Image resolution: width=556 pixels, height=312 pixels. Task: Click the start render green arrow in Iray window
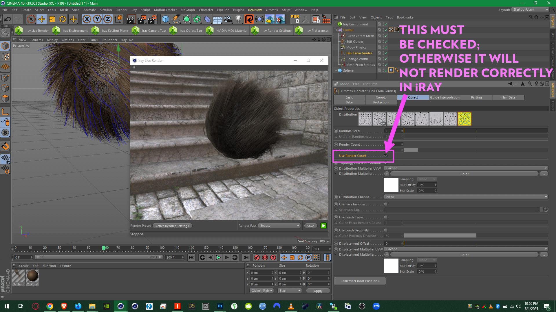(323, 226)
